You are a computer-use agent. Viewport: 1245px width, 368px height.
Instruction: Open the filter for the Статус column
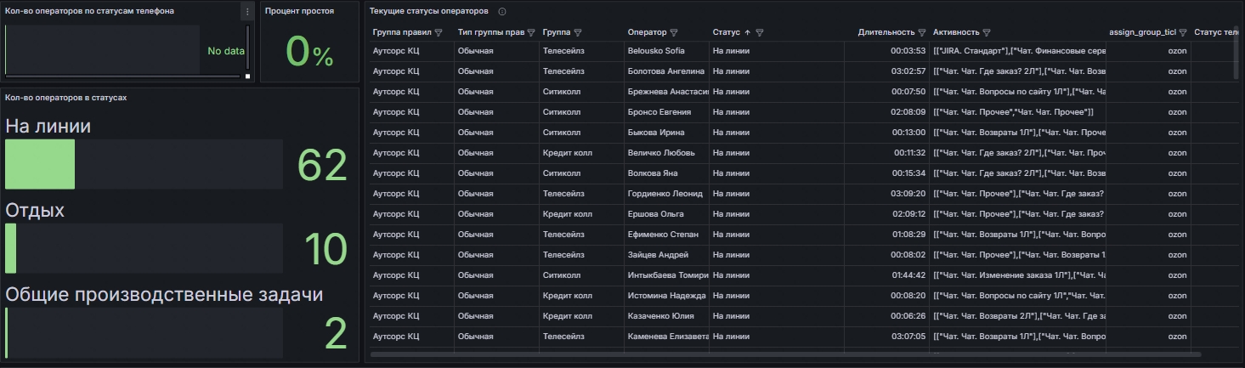tap(760, 32)
